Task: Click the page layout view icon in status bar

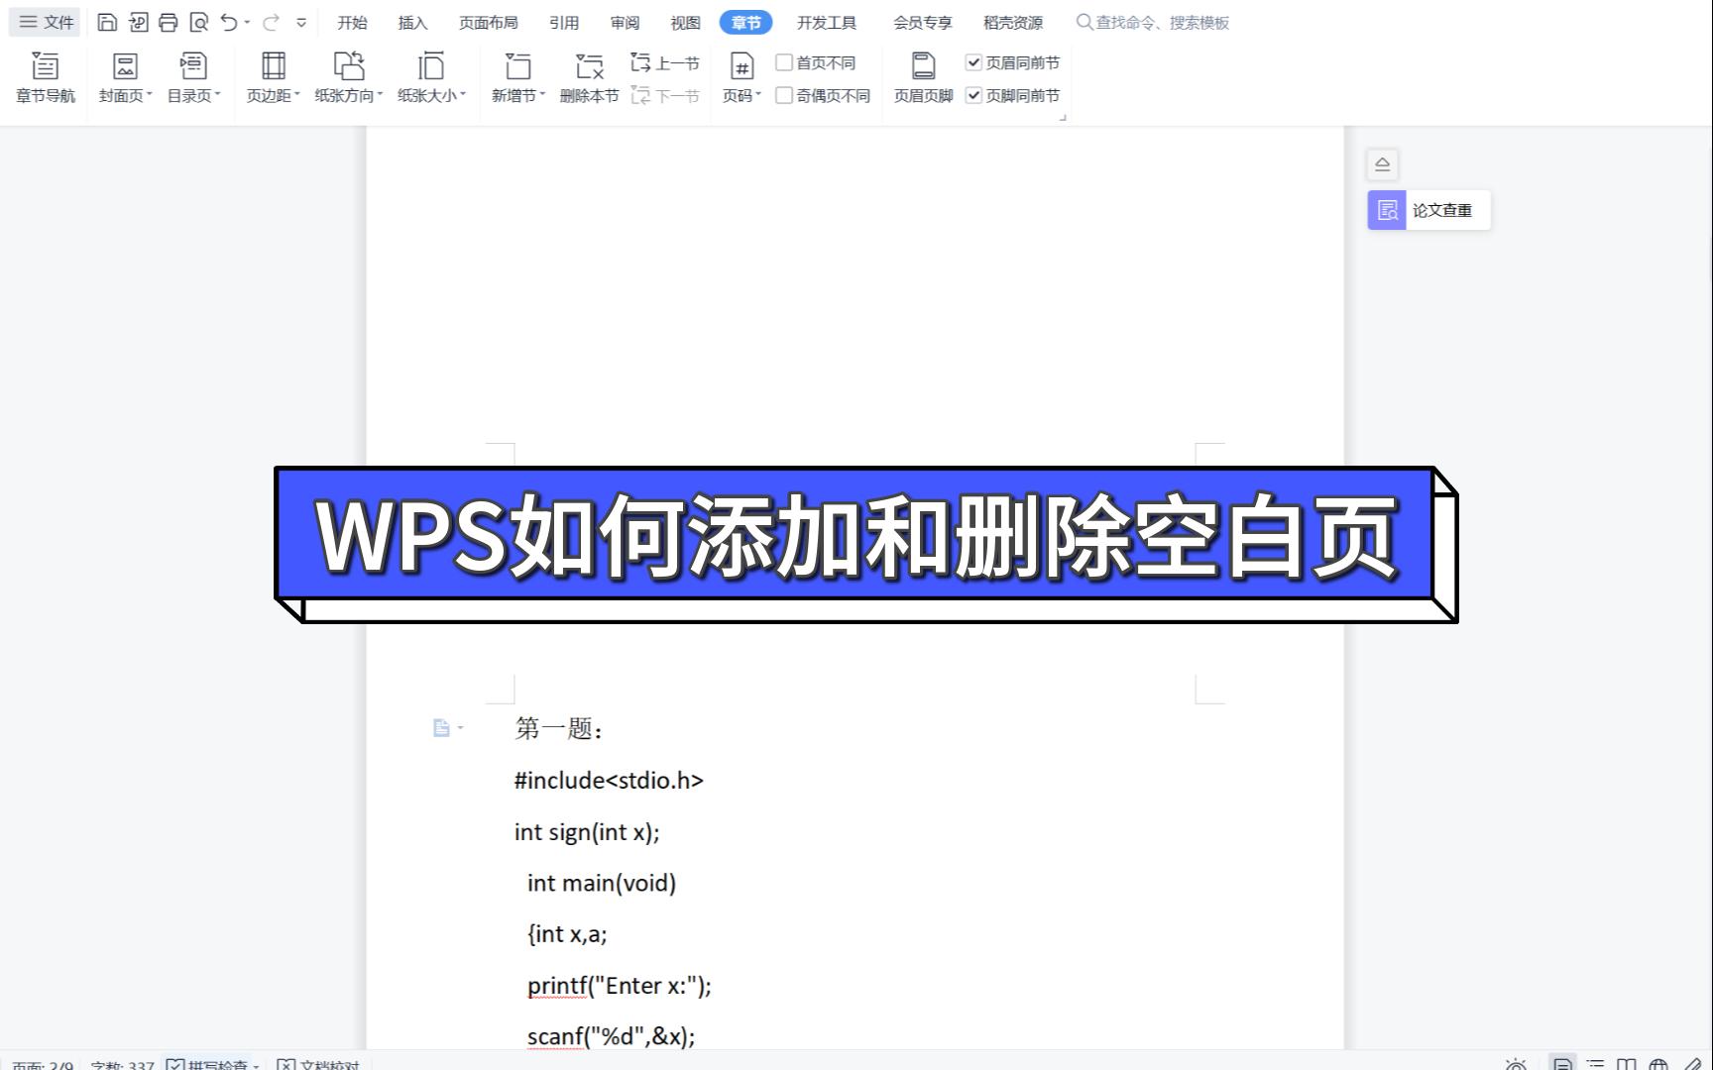Action: tap(1562, 1064)
